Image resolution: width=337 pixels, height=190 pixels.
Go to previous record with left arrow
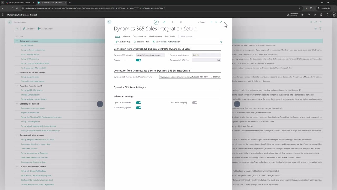point(100,104)
